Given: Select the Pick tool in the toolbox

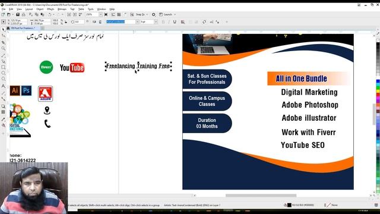Looking at the screenshot, I should [x=3, y=30].
